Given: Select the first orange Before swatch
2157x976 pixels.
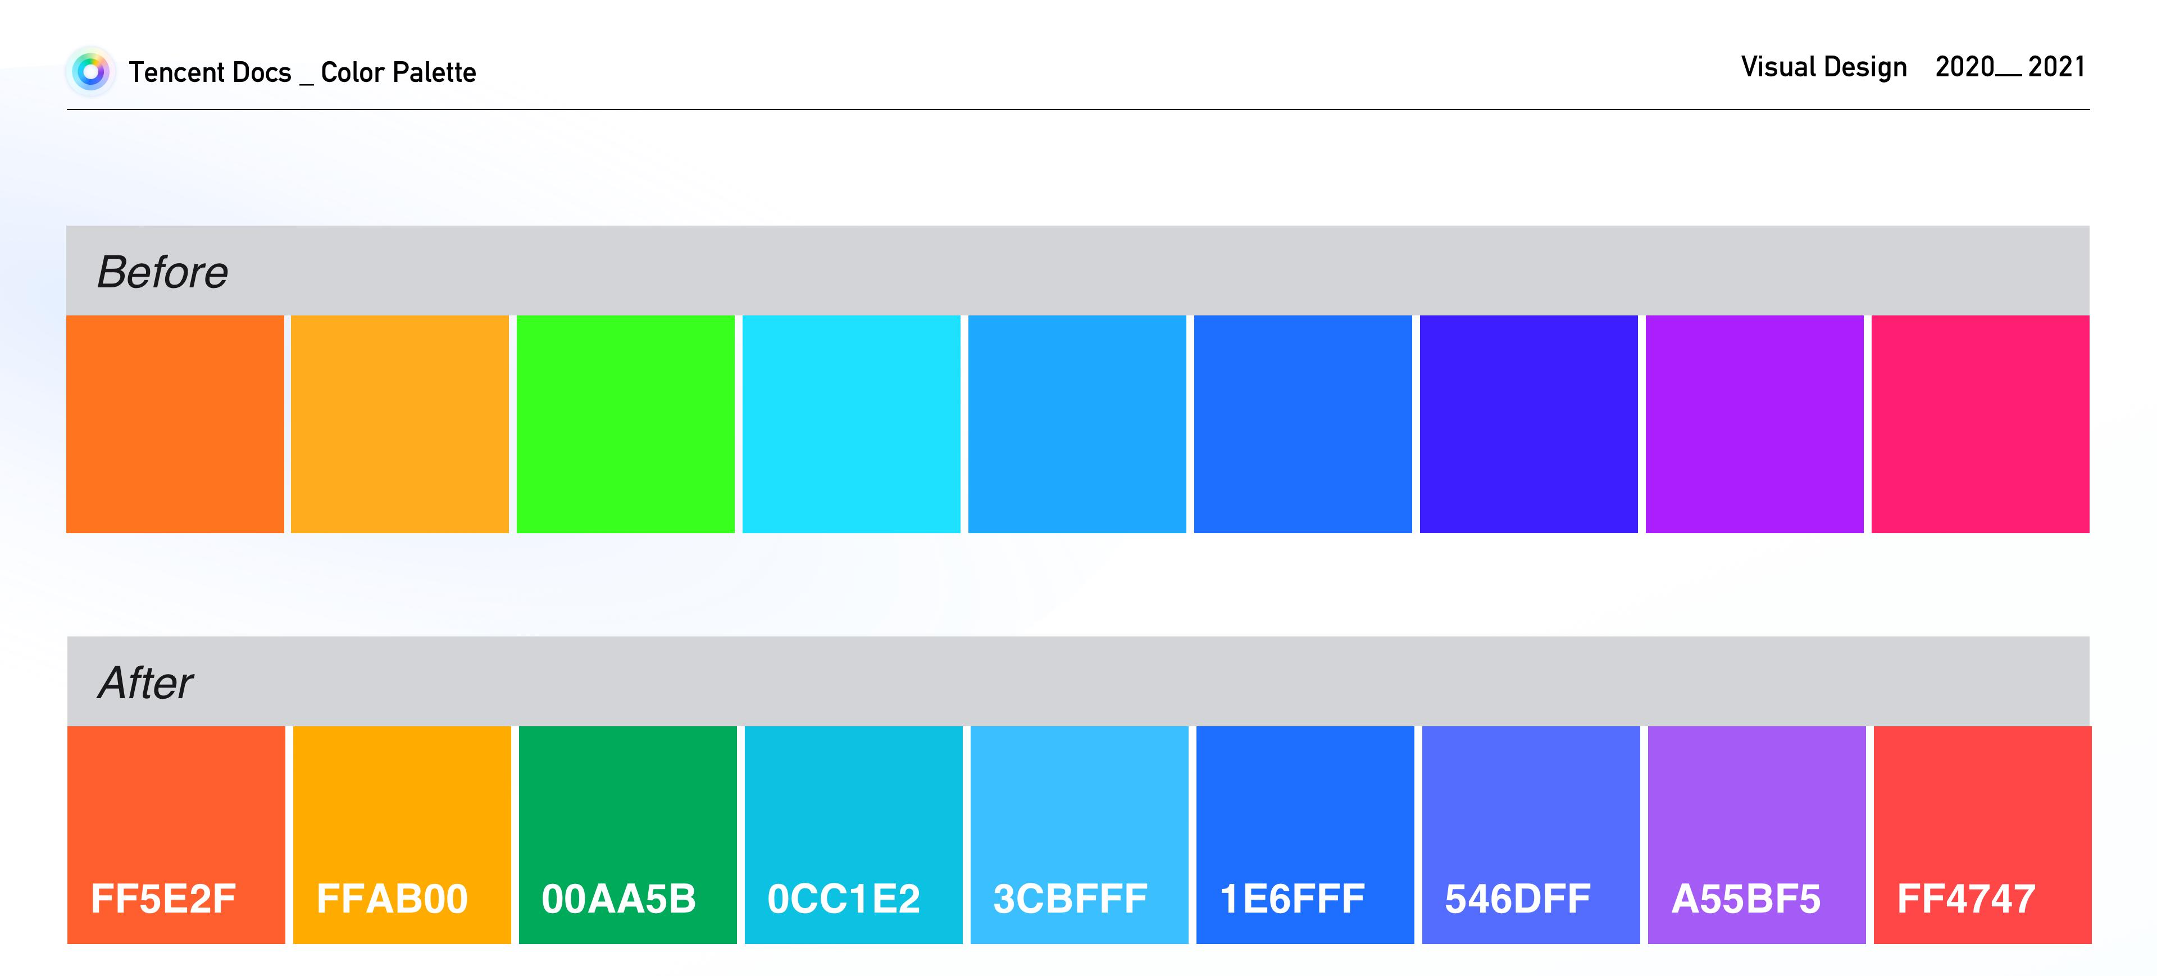Looking at the screenshot, I should tap(175, 424).
